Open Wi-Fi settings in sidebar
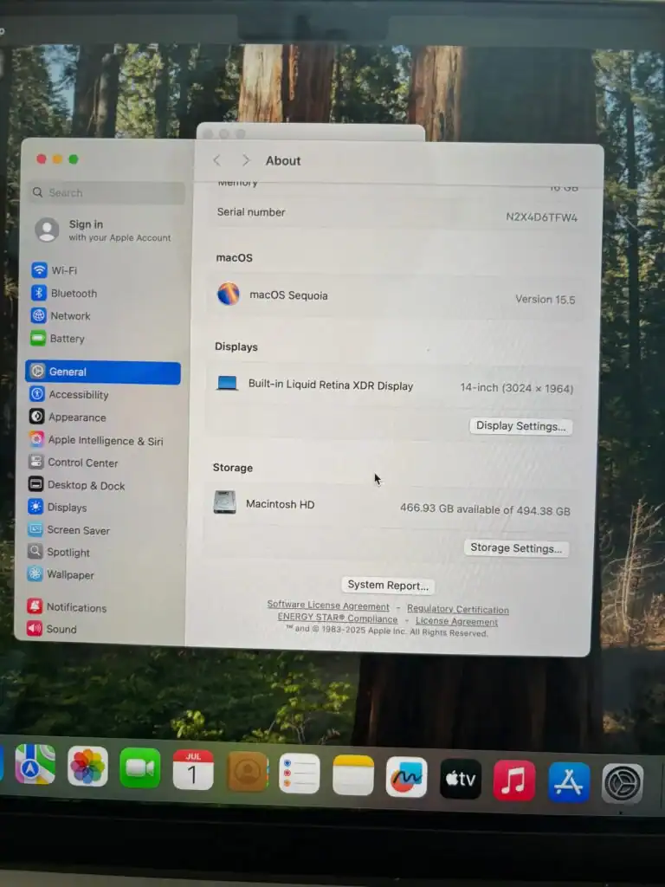This screenshot has width=665, height=887. coord(63,270)
